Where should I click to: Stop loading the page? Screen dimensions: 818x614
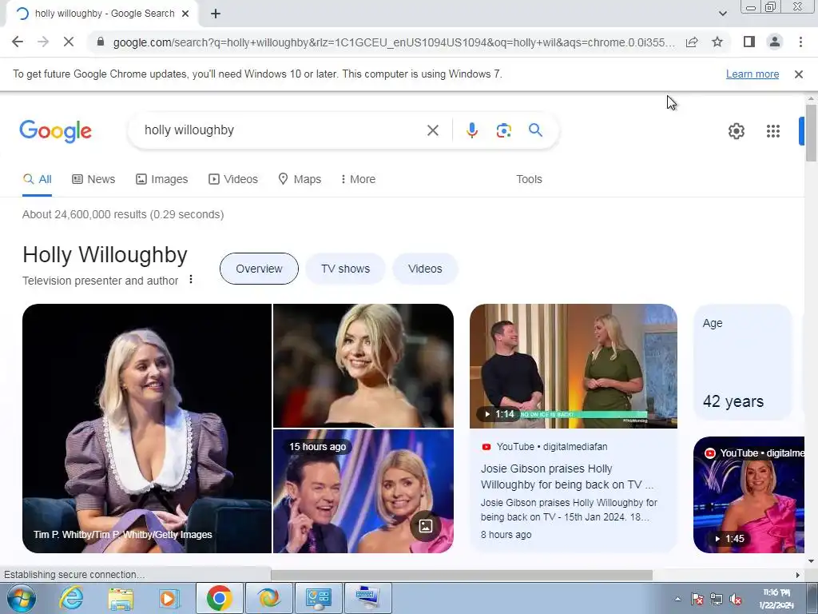pos(69,42)
